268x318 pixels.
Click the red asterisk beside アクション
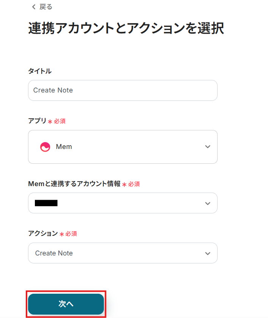click(61, 234)
